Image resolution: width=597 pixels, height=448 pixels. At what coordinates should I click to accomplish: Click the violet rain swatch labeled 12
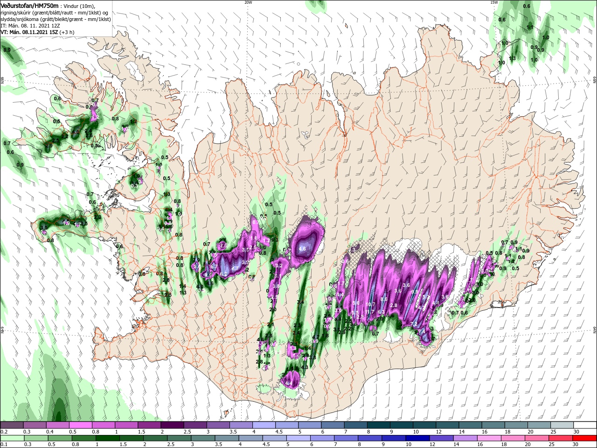pyautogui.click(x=442, y=438)
